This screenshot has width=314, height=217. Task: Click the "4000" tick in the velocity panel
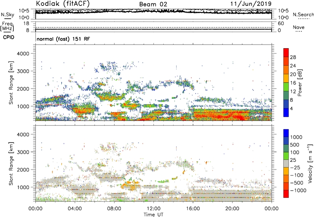pos(23,135)
